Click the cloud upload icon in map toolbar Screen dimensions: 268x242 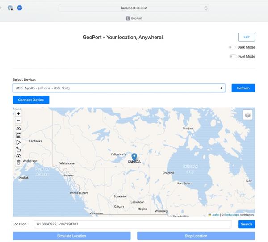[18, 129]
